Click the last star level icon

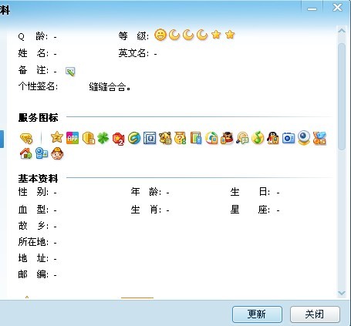coord(230,35)
